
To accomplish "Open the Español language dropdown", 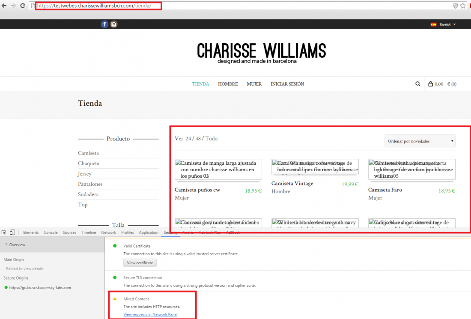I will 447,24.
